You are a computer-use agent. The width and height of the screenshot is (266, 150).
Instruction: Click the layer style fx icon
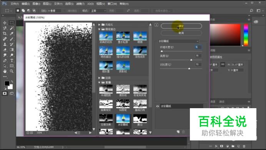point(216,146)
